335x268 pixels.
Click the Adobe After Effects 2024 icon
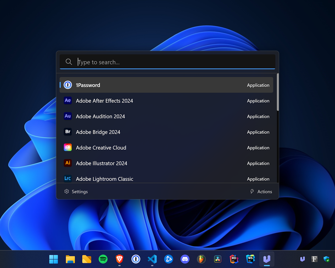68,100
